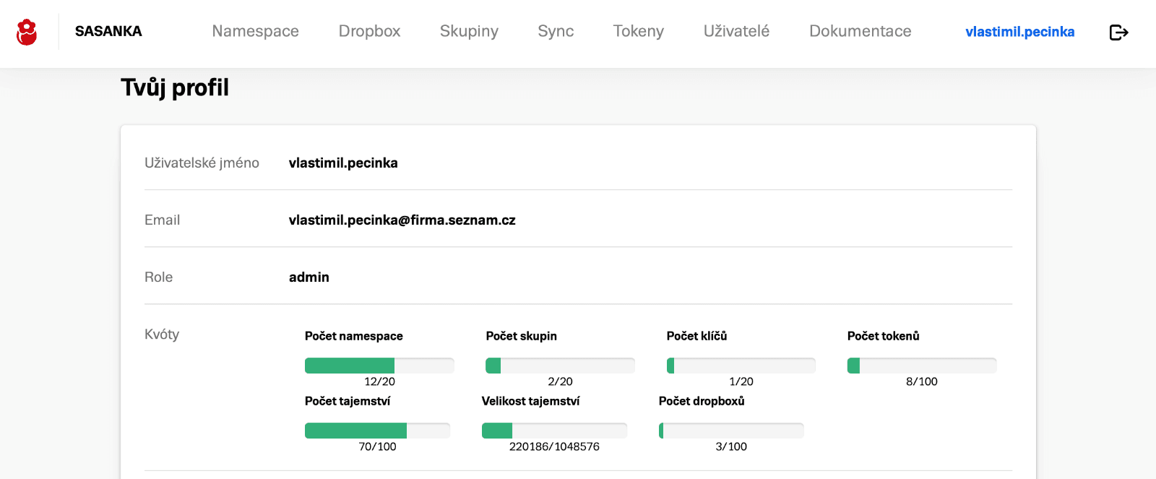Click the red Sasanka flower logo

pos(27,32)
